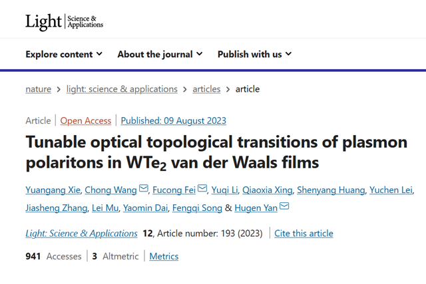
Task: Select author Yaomin Dai
Action: coord(144,208)
